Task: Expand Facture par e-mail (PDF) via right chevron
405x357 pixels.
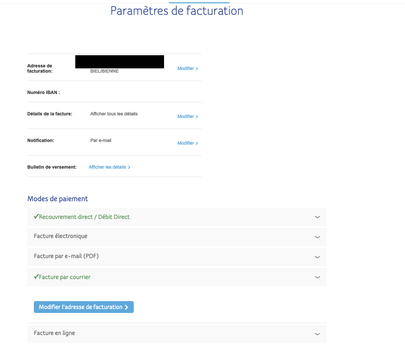Action: (x=317, y=257)
